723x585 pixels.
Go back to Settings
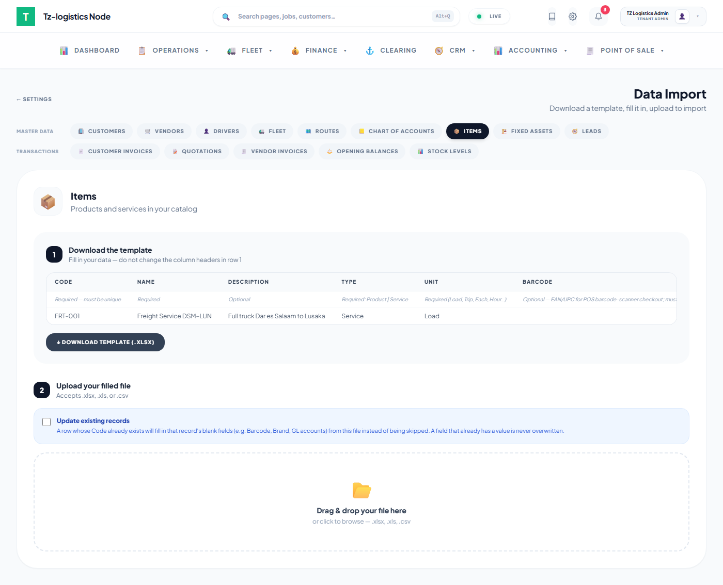click(x=34, y=100)
